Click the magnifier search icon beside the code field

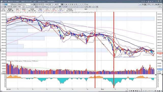click(13, 4)
